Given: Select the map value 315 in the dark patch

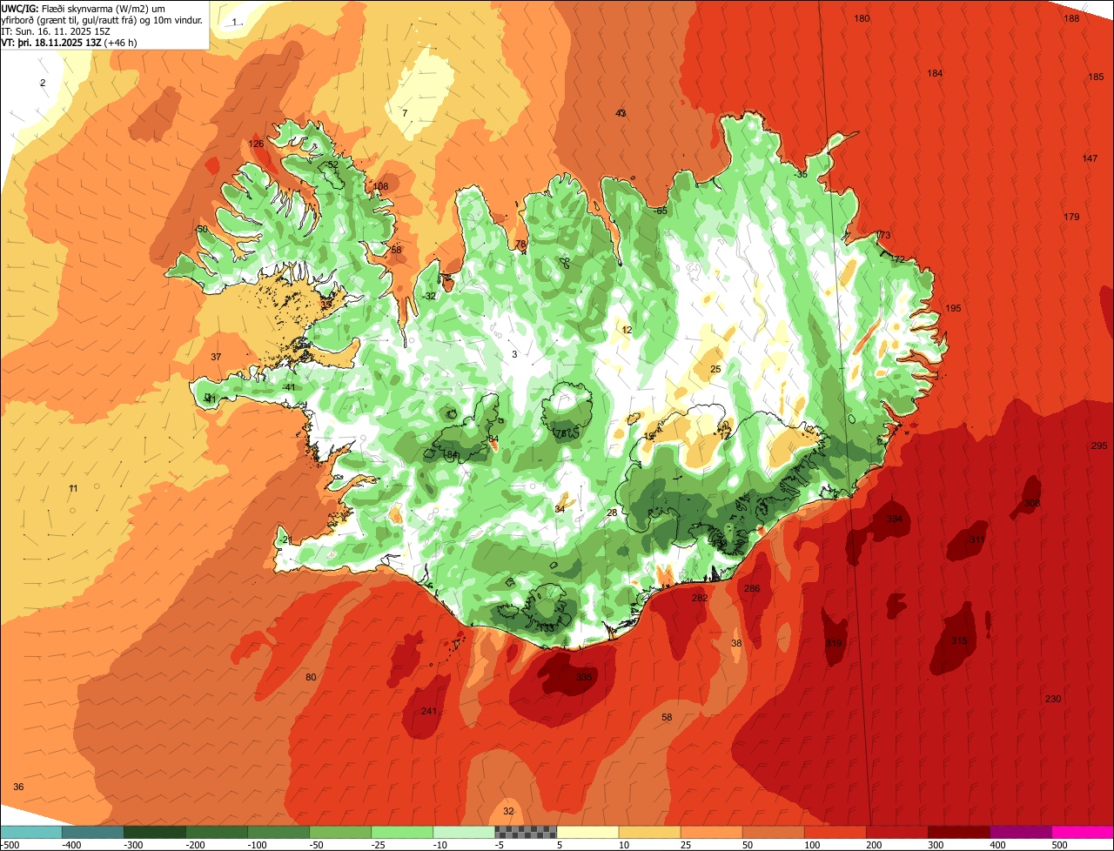Looking at the screenshot, I should [959, 640].
